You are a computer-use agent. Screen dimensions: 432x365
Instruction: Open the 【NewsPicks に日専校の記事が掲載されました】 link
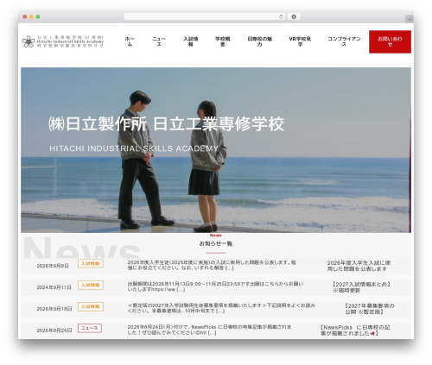pos(355,330)
